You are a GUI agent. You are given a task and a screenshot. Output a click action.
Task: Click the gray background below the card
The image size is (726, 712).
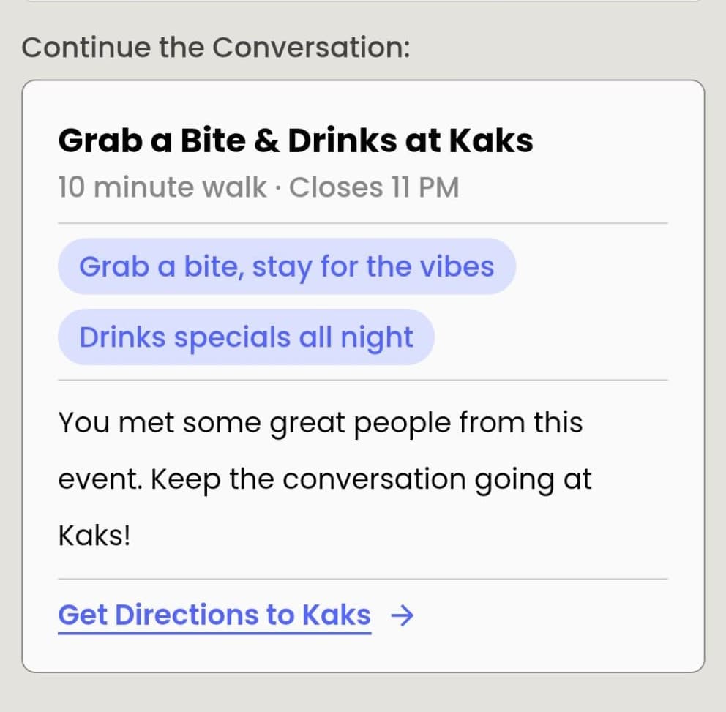pyautogui.click(x=362, y=693)
